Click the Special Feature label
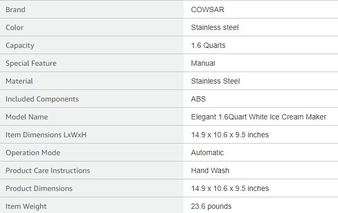The image size is (338, 213). coord(31,63)
